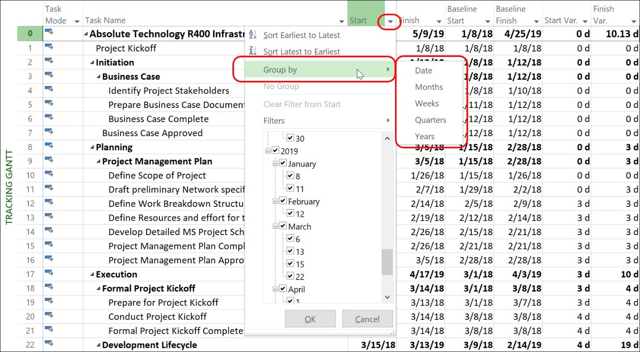Uncheck the January month checkbox
This screenshot has width=640, height=352.
283,163
